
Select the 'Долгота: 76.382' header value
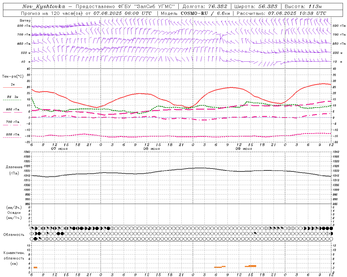pos(205,6)
